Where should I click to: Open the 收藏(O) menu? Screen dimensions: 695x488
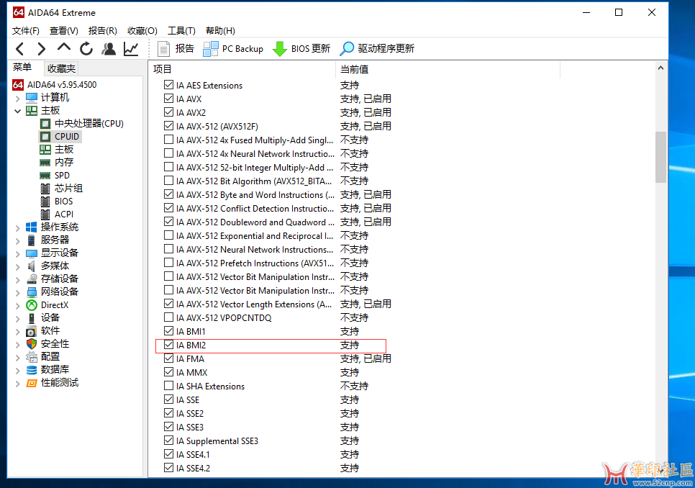pyautogui.click(x=142, y=30)
